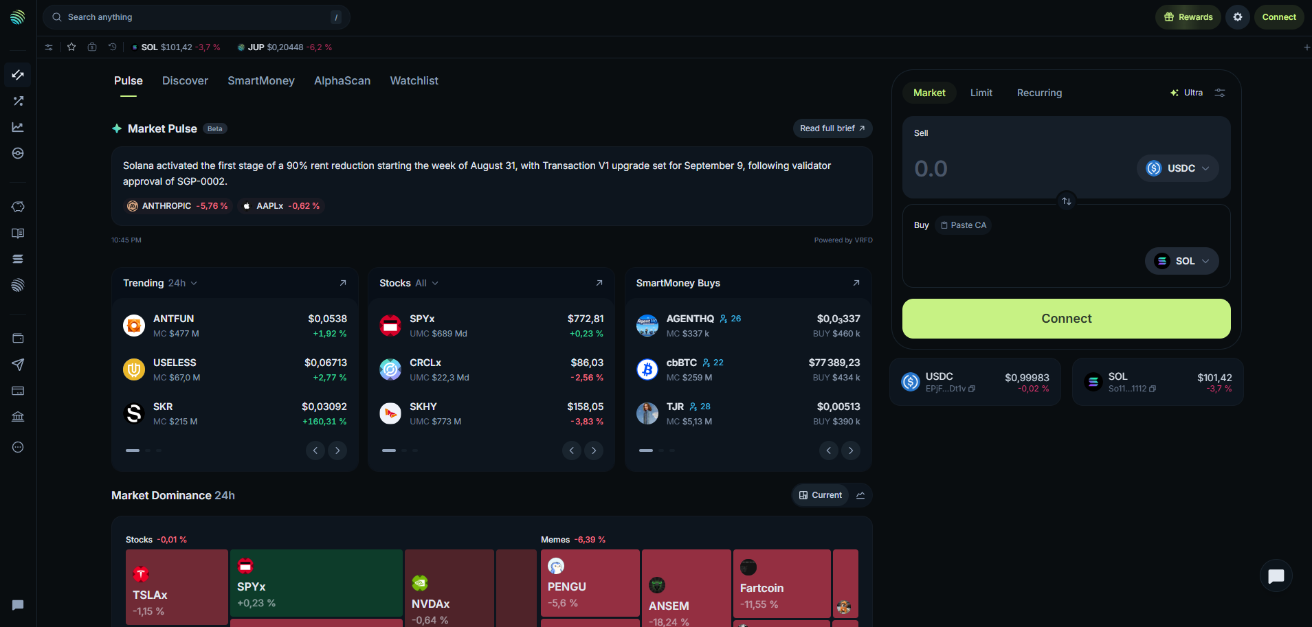
Task: Open the shuffle-arrows icon in the sidebar
Action: (18, 101)
